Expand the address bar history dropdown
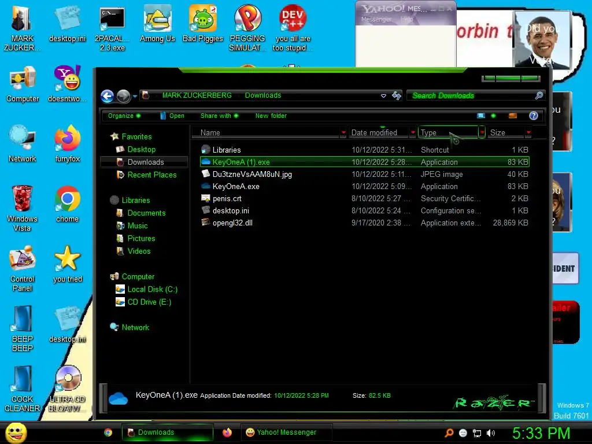The width and height of the screenshot is (592, 444). point(384,96)
